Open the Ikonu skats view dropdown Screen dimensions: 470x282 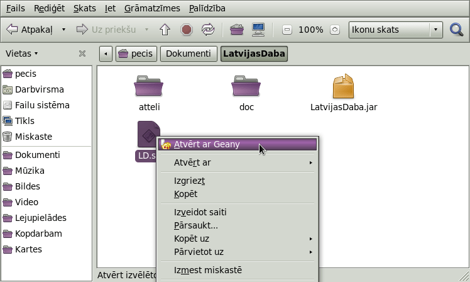(x=396, y=30)
